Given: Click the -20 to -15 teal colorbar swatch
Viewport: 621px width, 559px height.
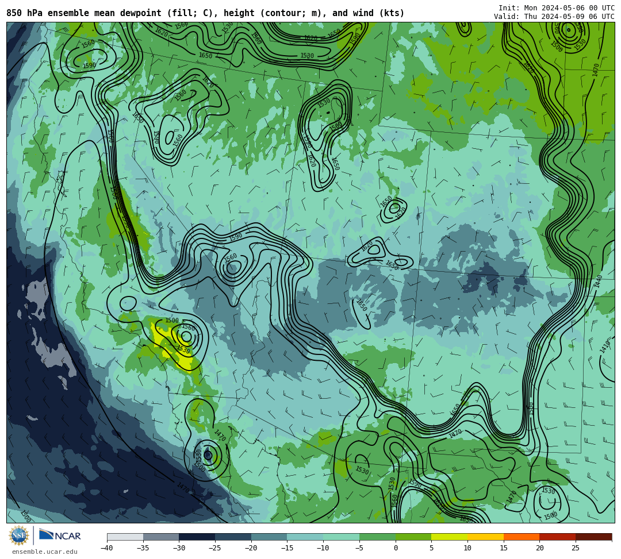Looking at the screenshot, I should coord(269,537).
